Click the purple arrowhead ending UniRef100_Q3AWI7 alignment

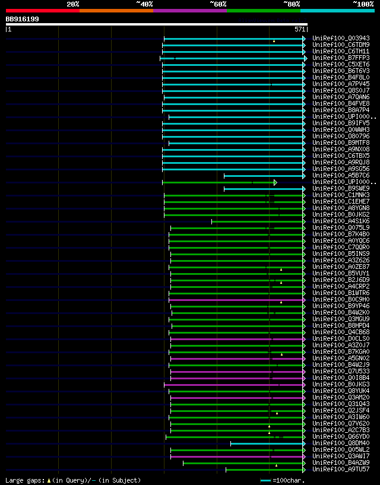(304, 457)
